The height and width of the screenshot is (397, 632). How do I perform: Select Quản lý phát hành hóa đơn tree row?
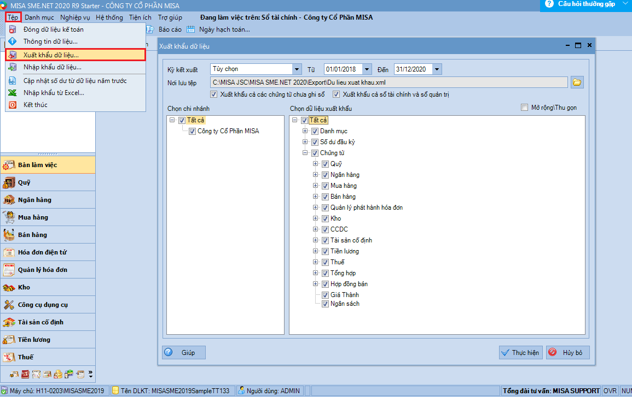click(367, 208)
